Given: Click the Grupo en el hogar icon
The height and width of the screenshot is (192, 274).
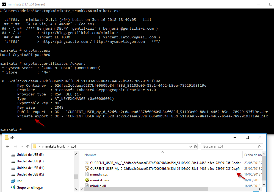Looking at the screenshot, I should pos(13,187).
